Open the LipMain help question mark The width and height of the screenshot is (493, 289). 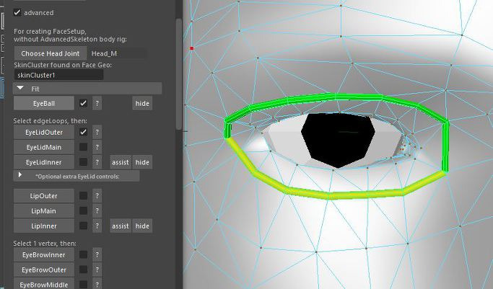[97, 211]
